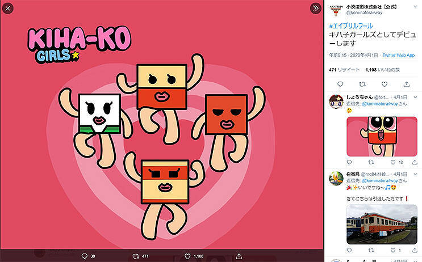Reply to the main tweet in sidebar

[340, 84]
